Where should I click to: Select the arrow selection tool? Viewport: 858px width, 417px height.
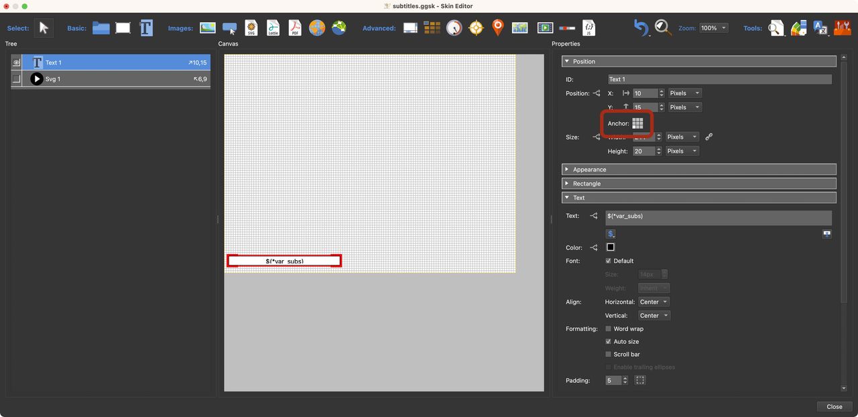[43, 27]
